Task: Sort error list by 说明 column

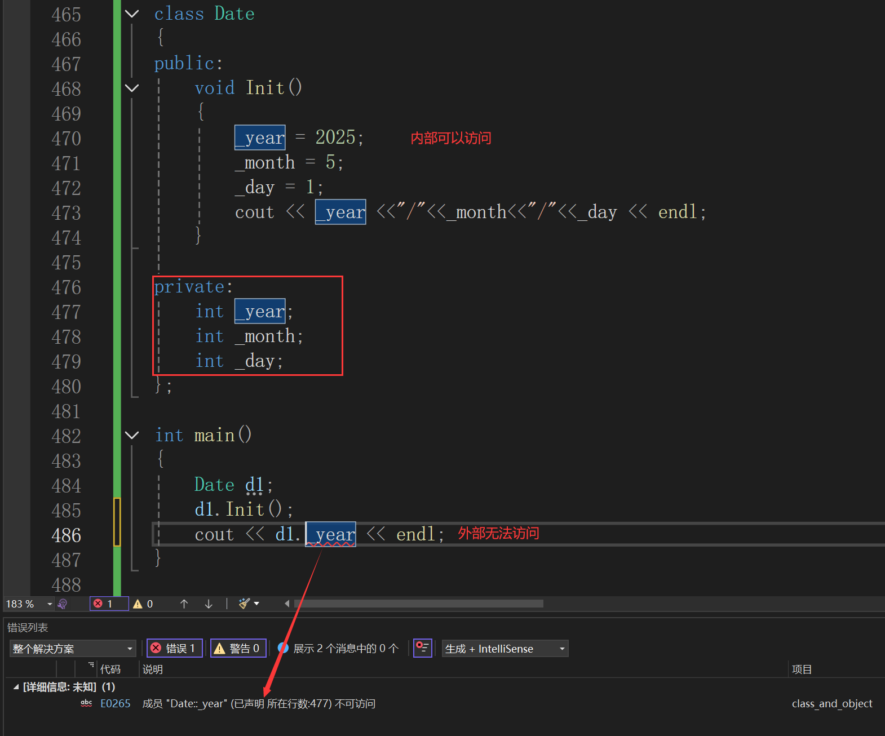Action: (153, 670)
